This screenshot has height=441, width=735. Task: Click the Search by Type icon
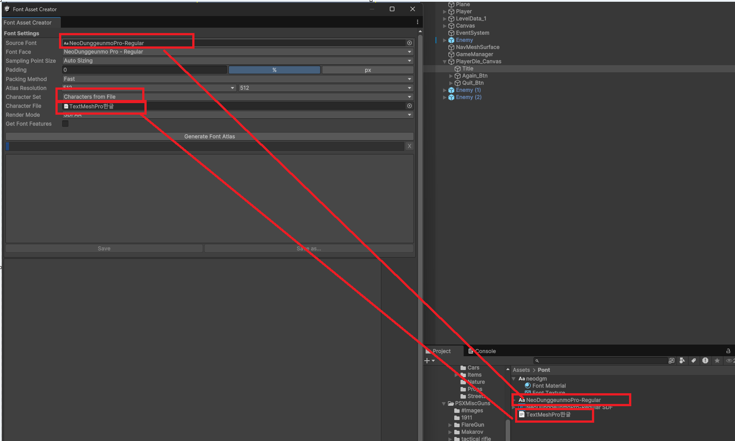pyautogui.click(x=682, y=361)
